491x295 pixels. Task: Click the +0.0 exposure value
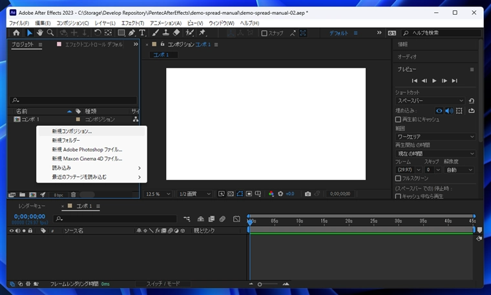[x=290, y=194]
